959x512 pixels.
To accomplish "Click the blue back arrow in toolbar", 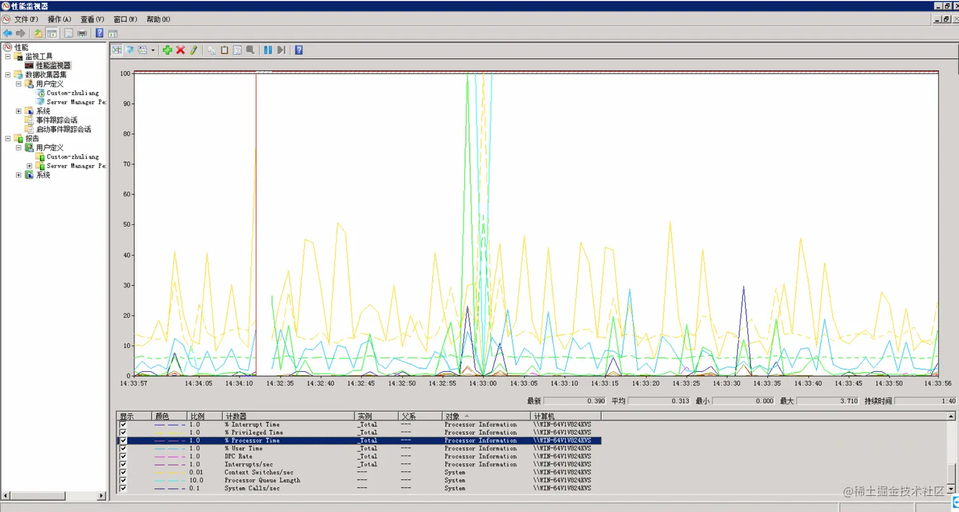I will pyautogui.click(x=8, y=33).
